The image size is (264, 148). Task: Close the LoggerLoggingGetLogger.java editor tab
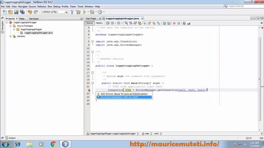pyautogui.click(x=142, y=18)
